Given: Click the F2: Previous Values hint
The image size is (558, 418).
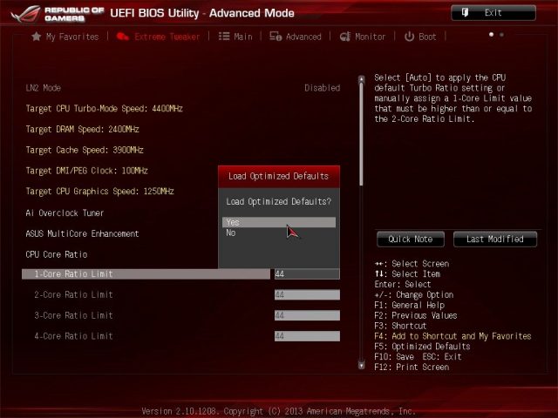Looking at the screenshot, I should (x=416, y=315).
